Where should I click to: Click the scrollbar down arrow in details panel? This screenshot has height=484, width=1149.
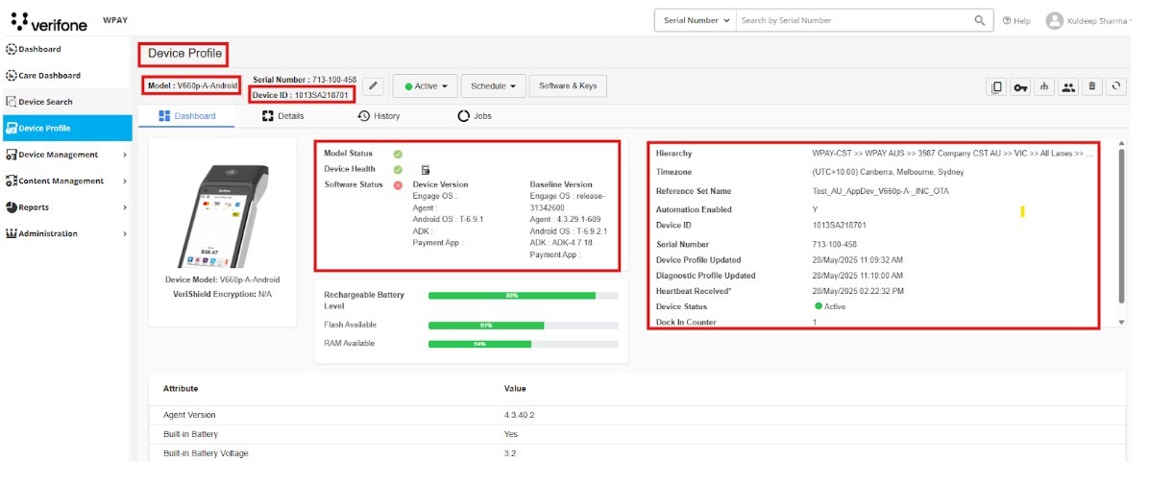click(x=1121, y=322)
